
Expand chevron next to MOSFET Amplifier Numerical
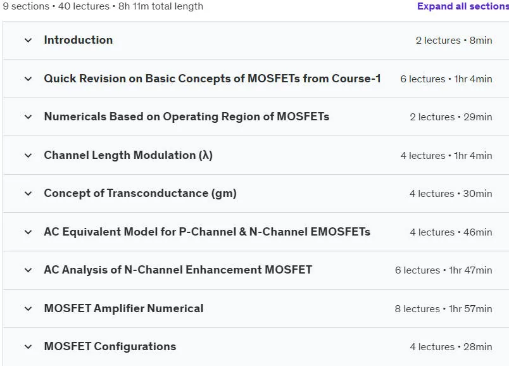[28, 309]
